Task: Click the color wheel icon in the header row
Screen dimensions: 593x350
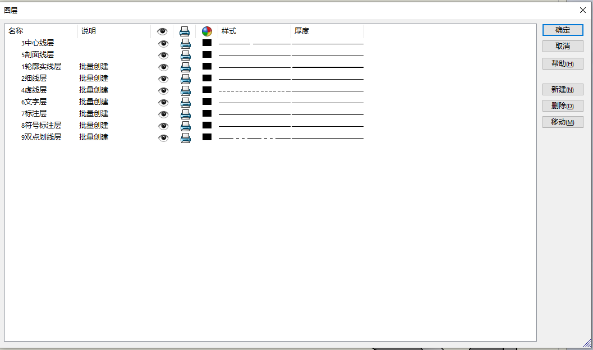Action: [x=206, y=31]
